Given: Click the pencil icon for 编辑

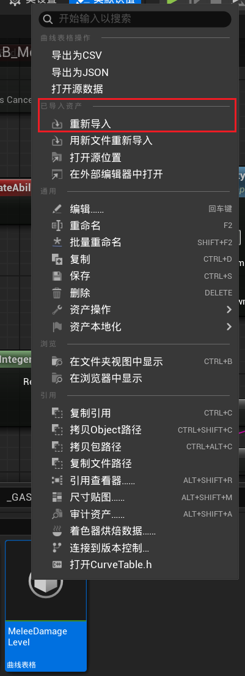Looking at the screenshot, I should tap(57, 209).
